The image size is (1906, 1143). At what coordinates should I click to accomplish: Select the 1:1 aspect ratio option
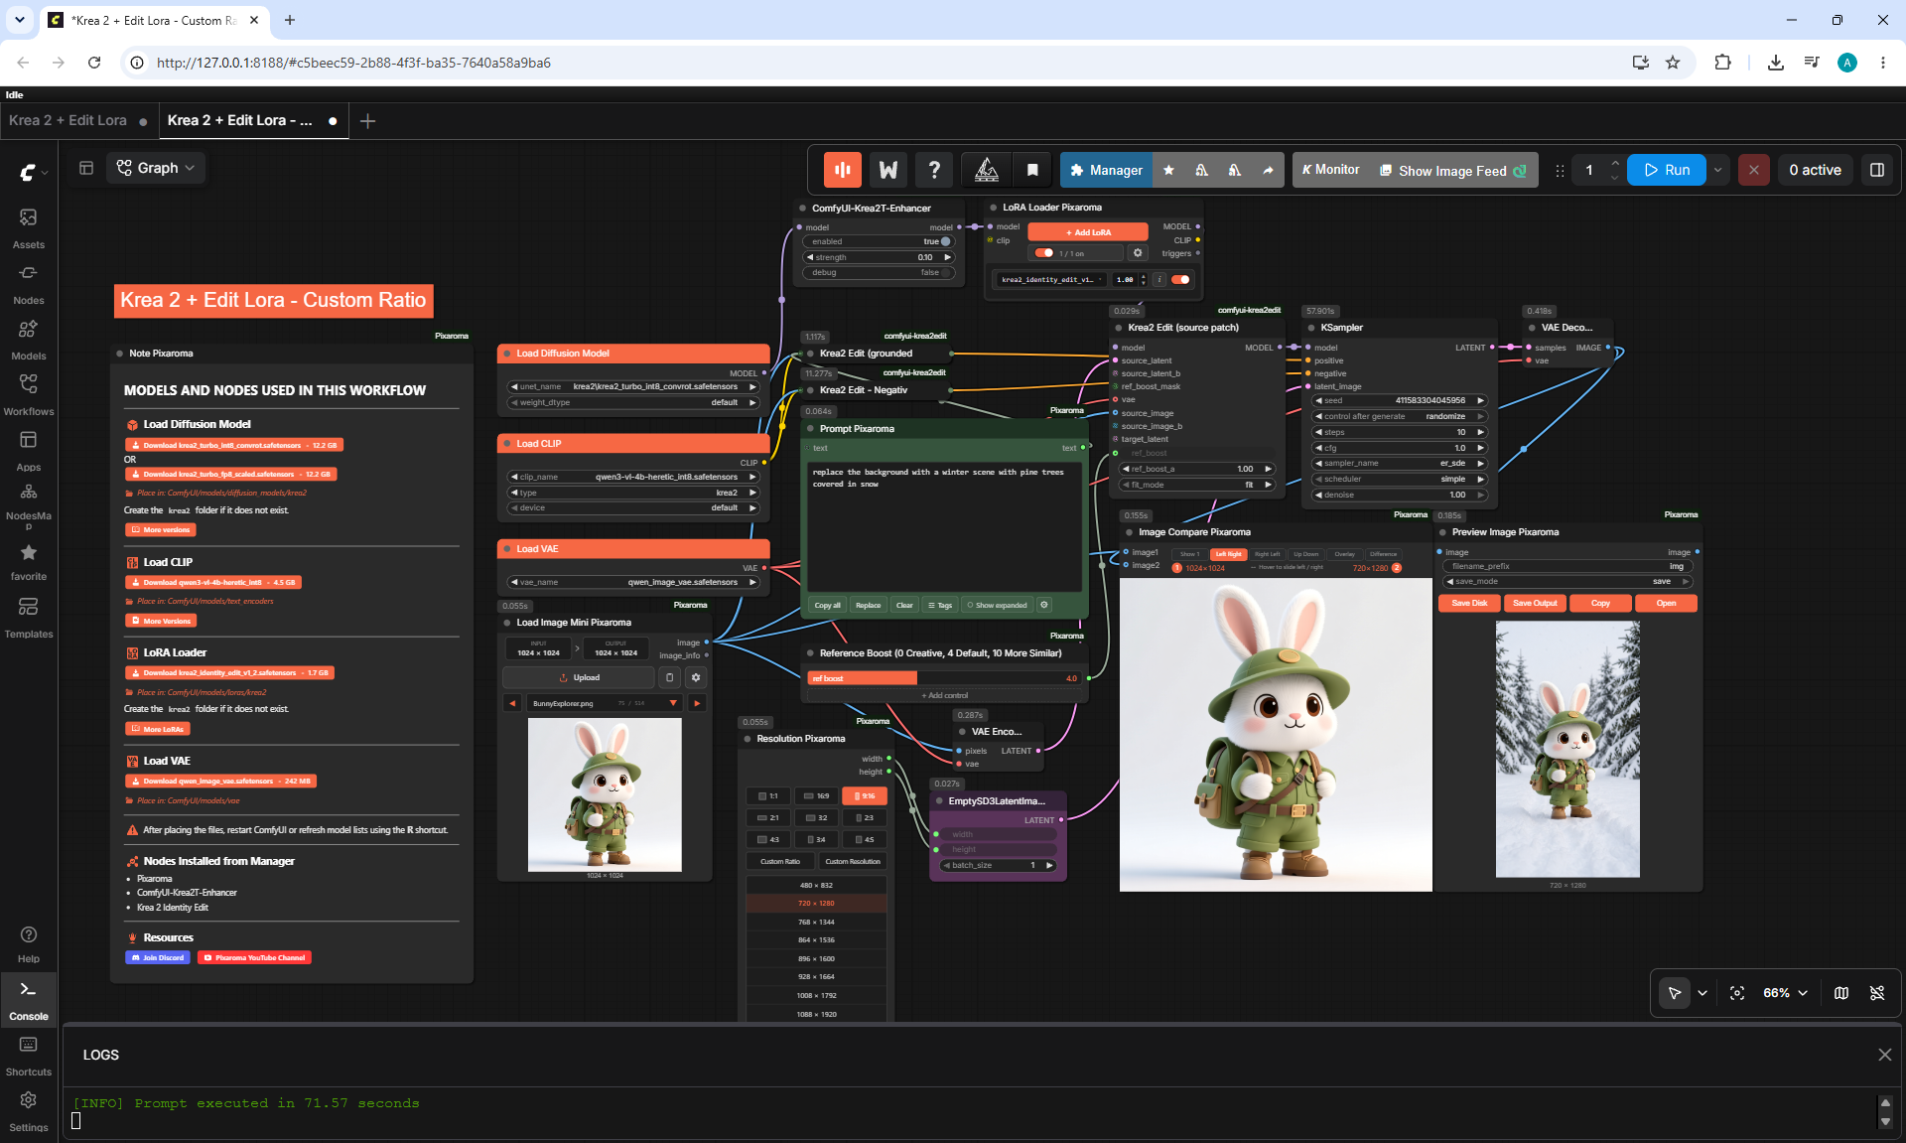pos(767,795)
